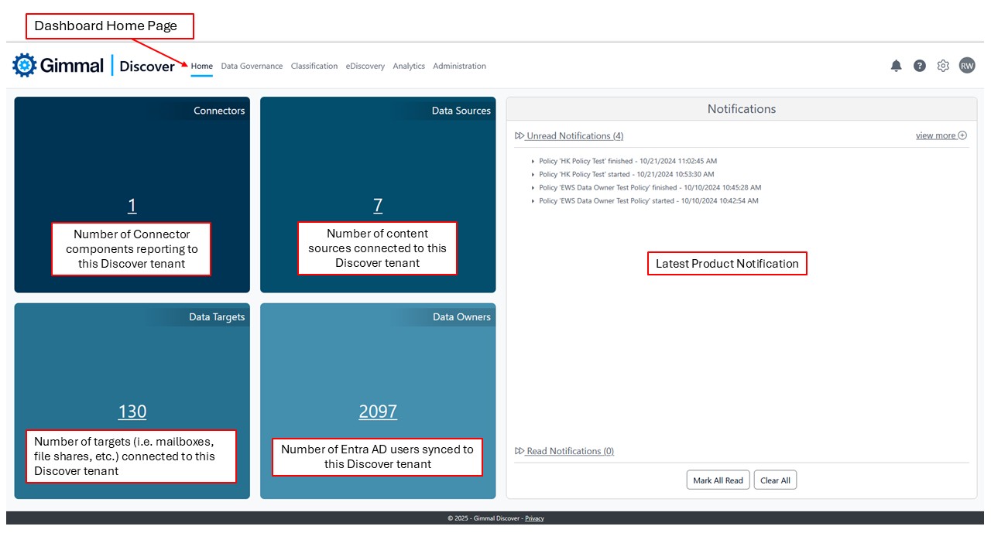This screenshot has width=991, height=557.
Task: Open the settings gear icon
Action: click(x=943, y=65)
